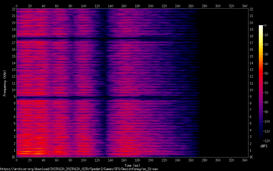Screen dimensions: 273x171
Task: Click the 'Frequency (kHz)' axis label
Action: (5, 83)
